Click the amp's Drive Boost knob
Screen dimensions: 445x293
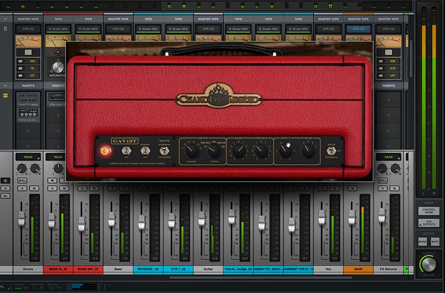(191, 150)
